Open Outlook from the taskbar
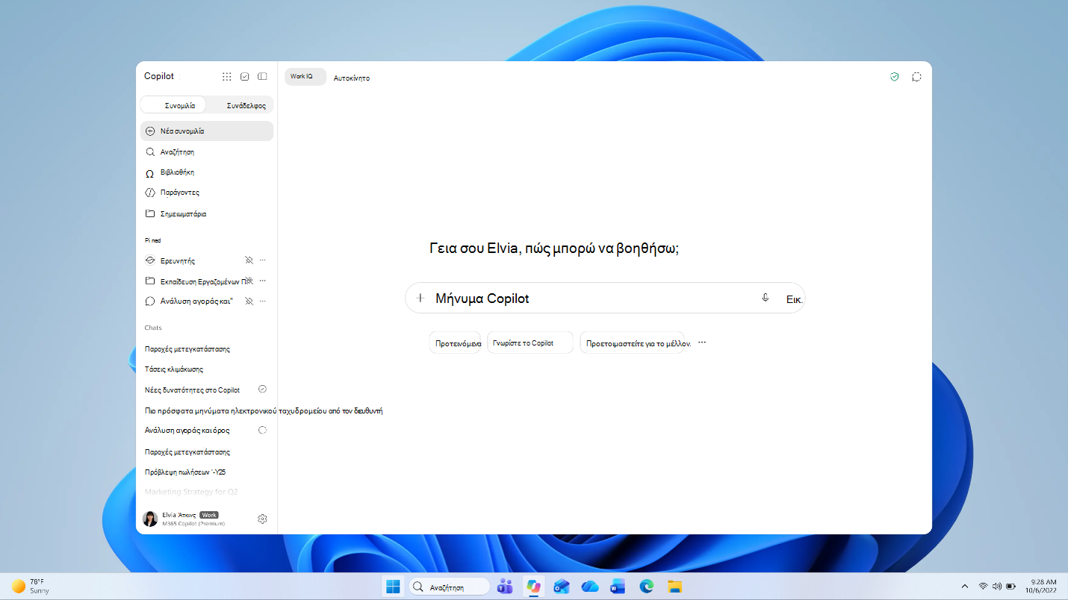The image size is (1068, 600). click(x=562, y=587)
